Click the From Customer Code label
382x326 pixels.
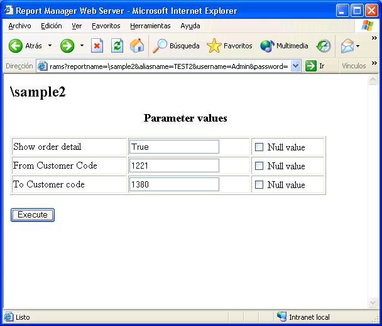point(55,166)
